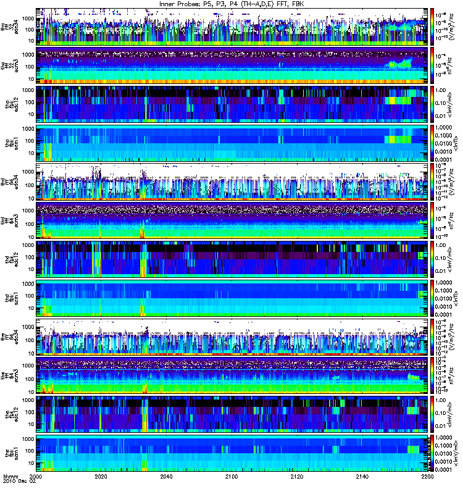This screenshot has height=494, width=463.
Task: Click the 1.00 colorbar value of tha fbk edc12
Action: click(x=441, y=90)
